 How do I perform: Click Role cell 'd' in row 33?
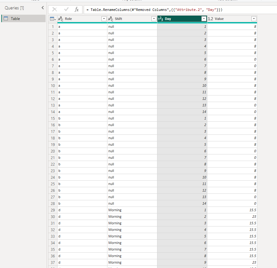pyautogui.click(x=82, y=236)
